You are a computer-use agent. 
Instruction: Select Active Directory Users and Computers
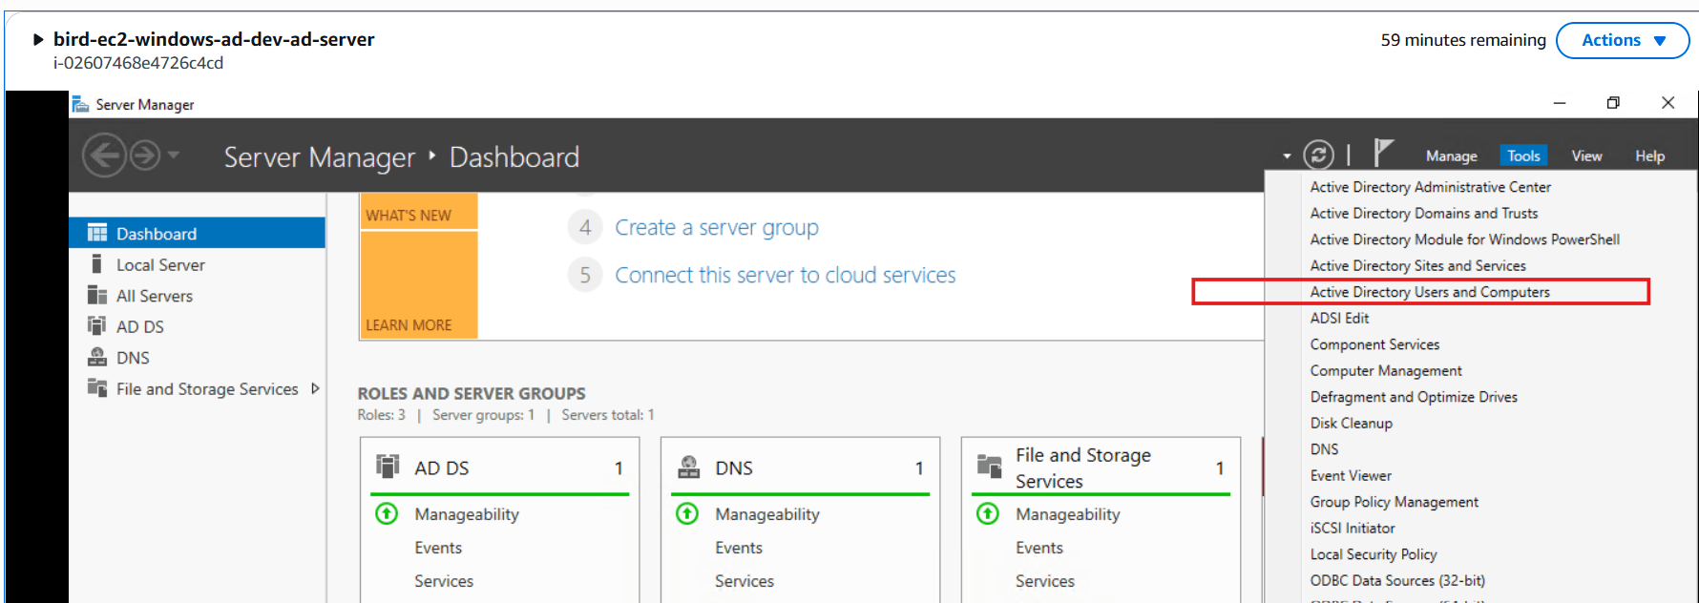click(1430, 292)
